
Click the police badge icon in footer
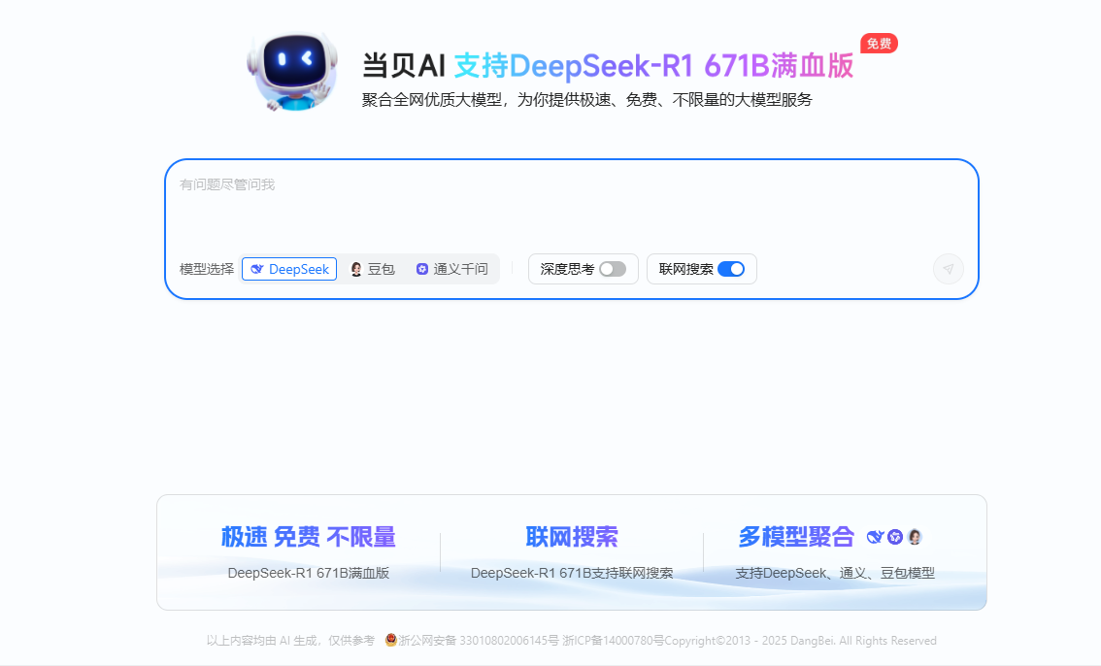click(391, 640)
